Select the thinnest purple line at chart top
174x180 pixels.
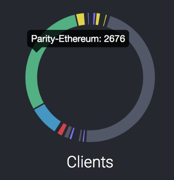89,18
